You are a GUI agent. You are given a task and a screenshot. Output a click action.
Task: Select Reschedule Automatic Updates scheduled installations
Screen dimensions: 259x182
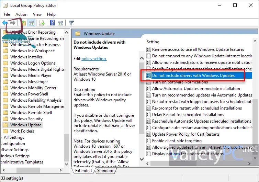[x=202, y=121]
